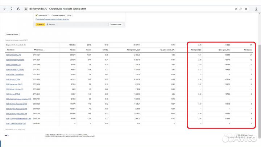Click the 'Показать' yellow button
This screenshot has height=147, width=261.
click(40, 24)
